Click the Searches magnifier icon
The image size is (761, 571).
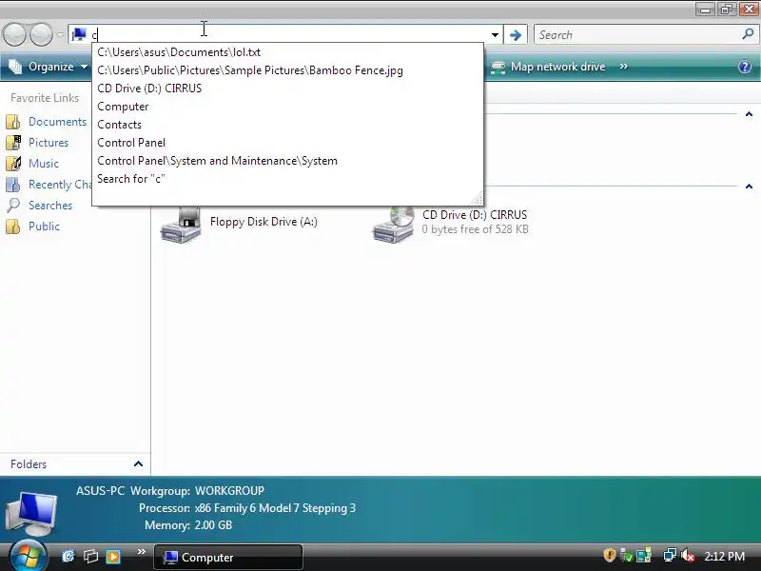13,206
